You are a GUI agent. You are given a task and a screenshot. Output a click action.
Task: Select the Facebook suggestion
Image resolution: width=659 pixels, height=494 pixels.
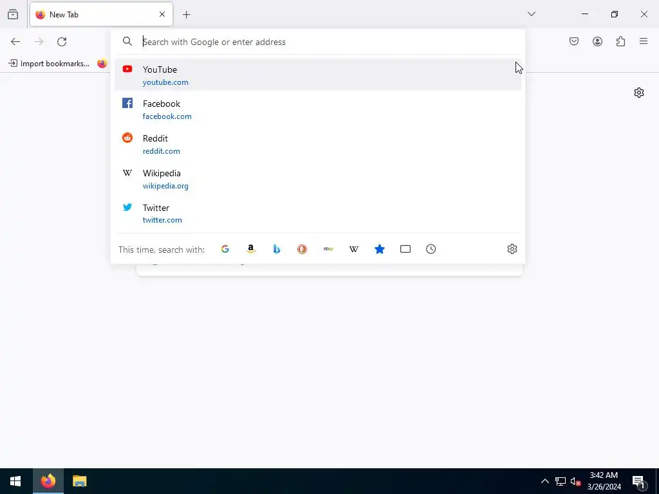pyautogui.click(x=318, y=109)
